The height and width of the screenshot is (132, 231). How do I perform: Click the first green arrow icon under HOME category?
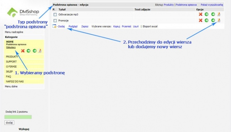click(x=28, y=51)
